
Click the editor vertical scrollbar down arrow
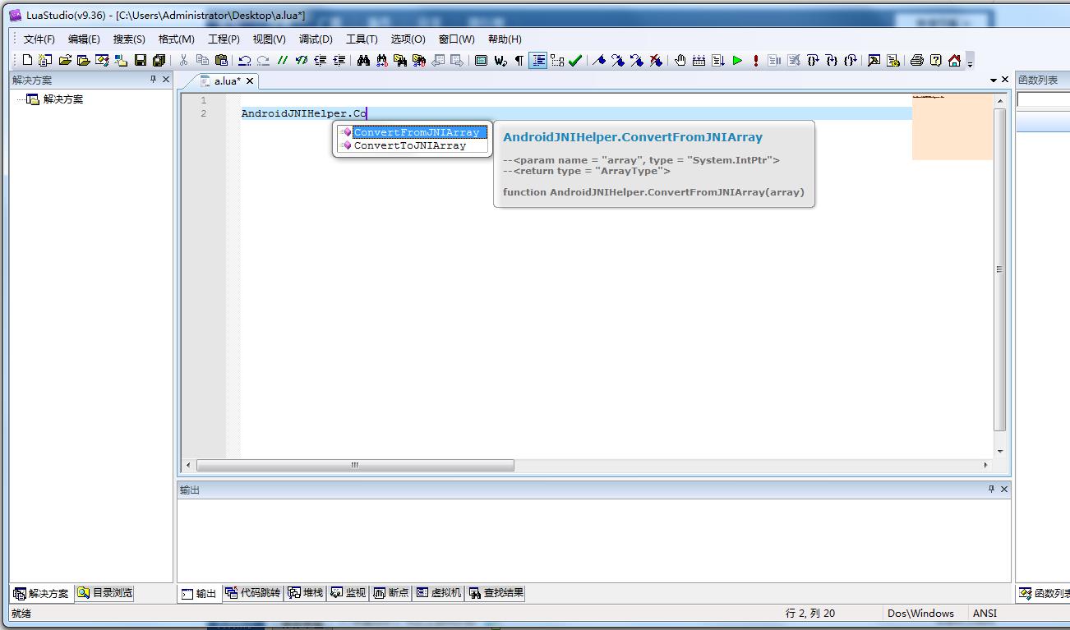(x=1000, y=451)
